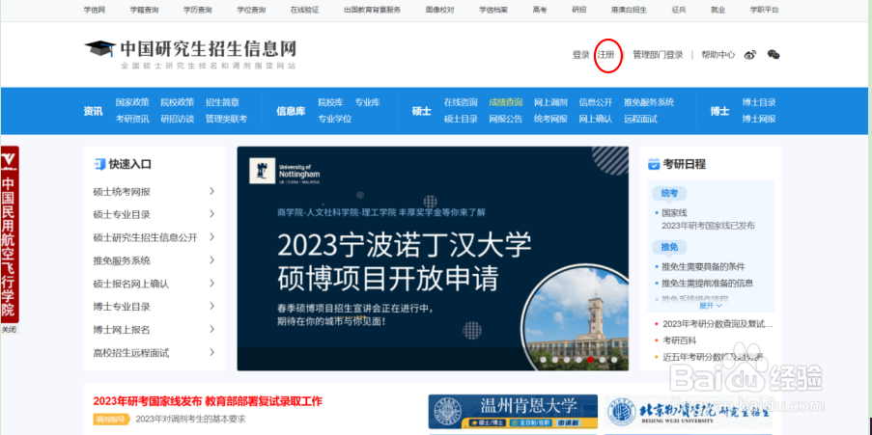
Task: Open 推免生需要具备的条件
Action: 704,266
